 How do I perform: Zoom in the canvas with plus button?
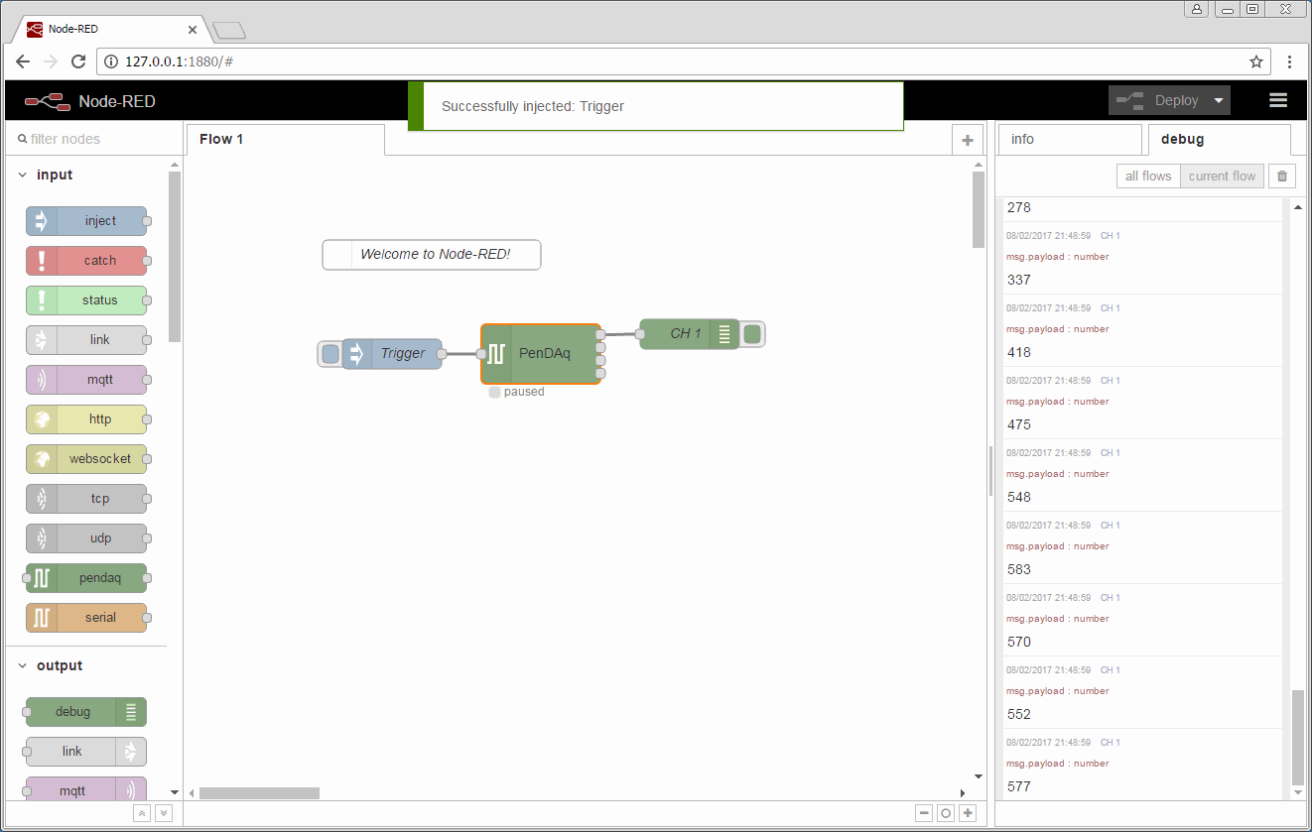pyautogui.click(x=968, y=813)
